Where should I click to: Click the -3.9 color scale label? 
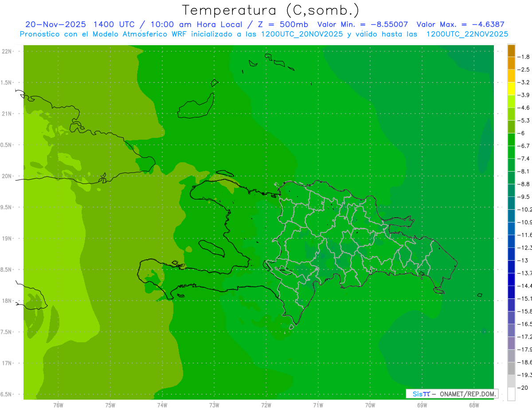[x=524, y=95]
